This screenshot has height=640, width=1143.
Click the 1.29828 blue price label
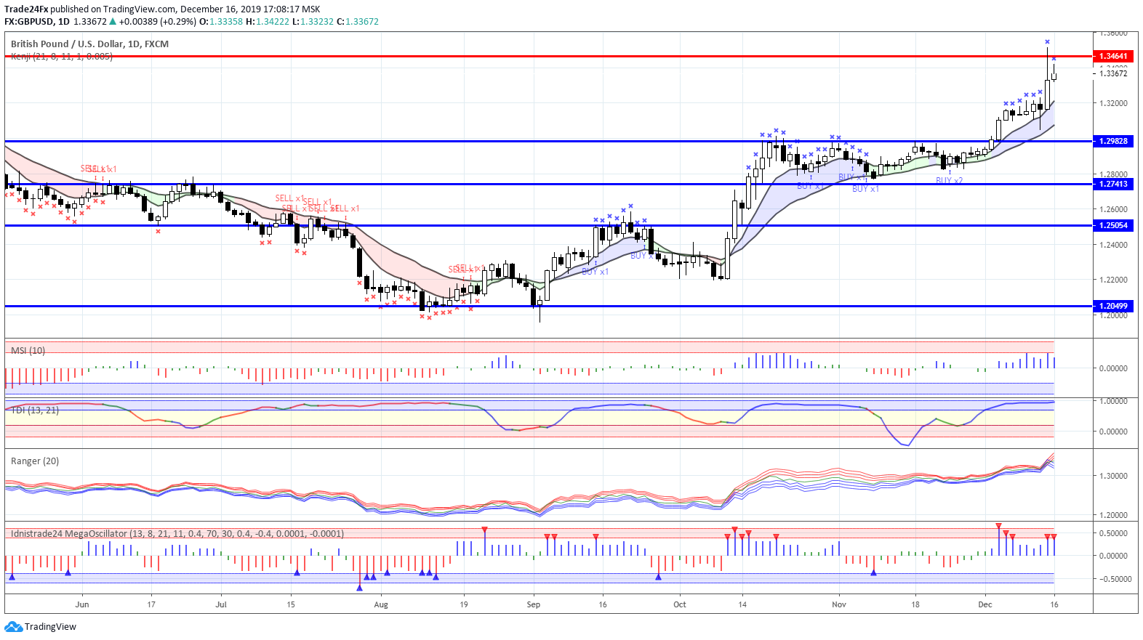(x=1112, y=141)
